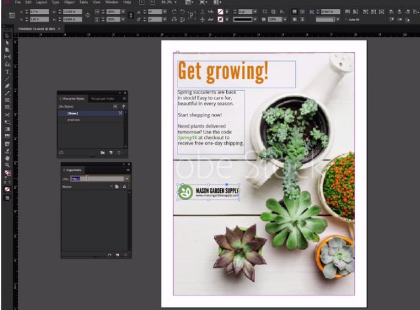Click the effects fx icon in Control panel
Viewport: 420px width, 310px height.
(x=282, y=12)
